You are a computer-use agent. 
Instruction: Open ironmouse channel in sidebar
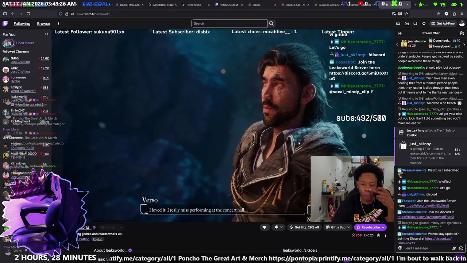26,79
